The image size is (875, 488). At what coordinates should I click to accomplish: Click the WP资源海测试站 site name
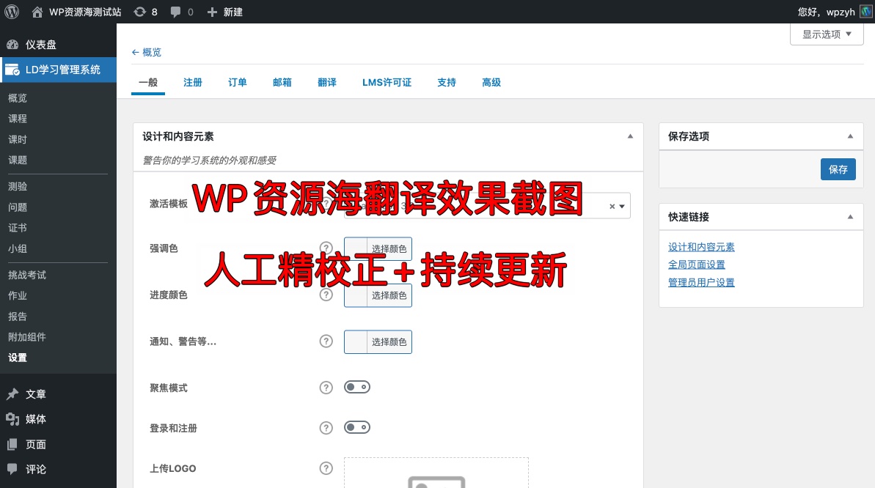pos(85,12)
